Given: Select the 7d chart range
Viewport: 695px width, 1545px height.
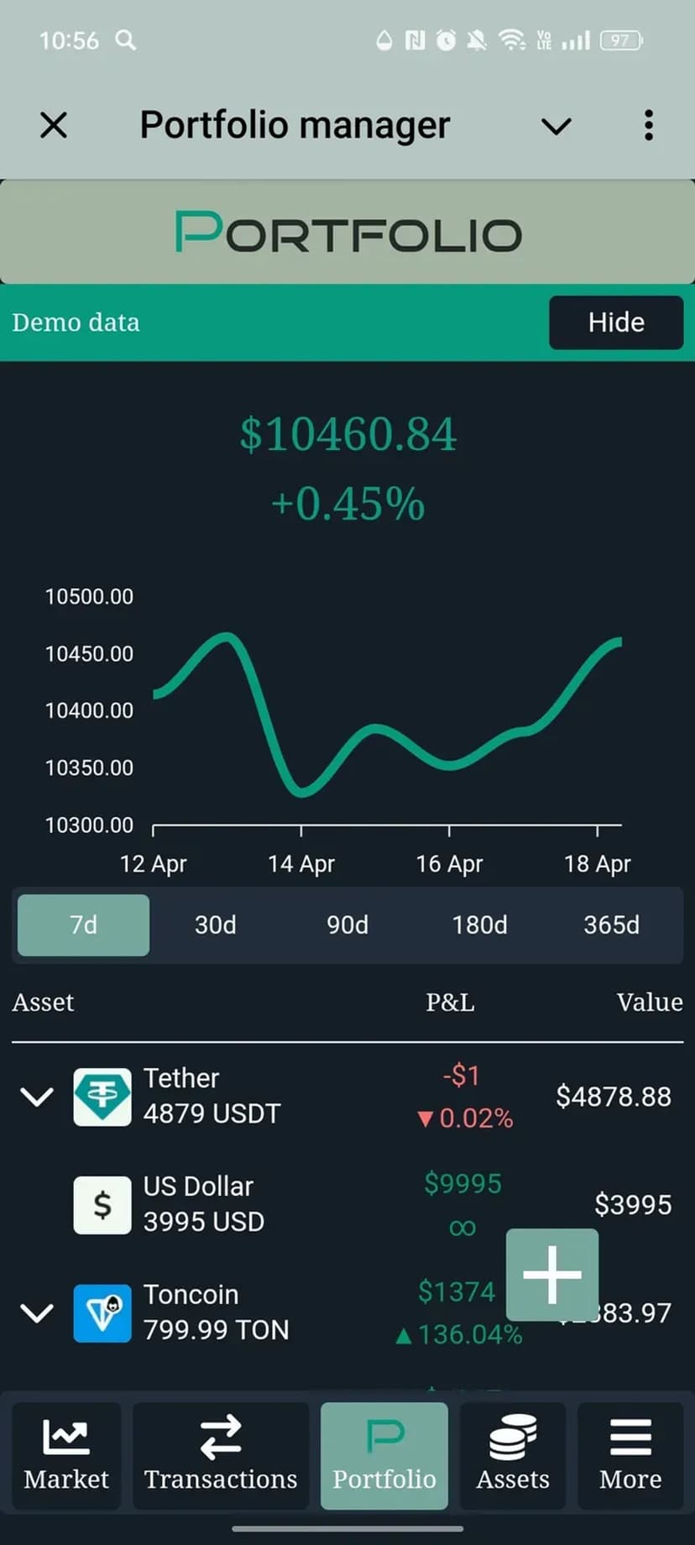Looking at the screenshot, I should (x=83, y=925).
